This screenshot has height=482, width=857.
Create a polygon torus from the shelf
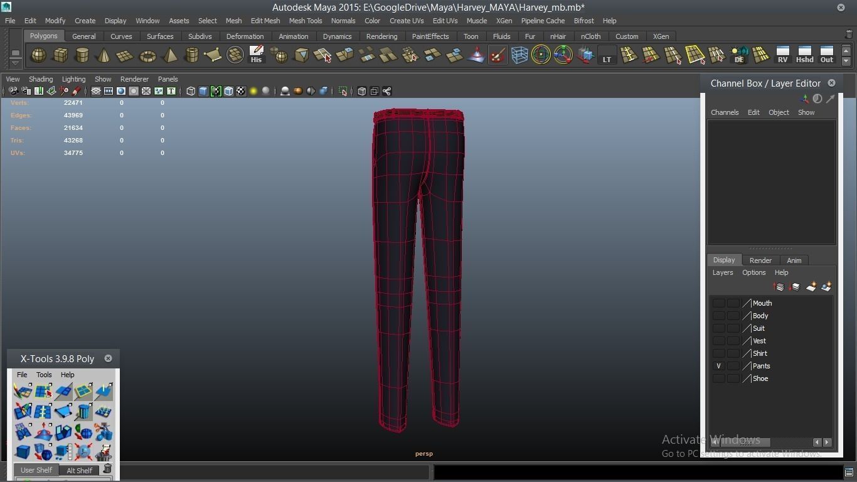[147, 55]
